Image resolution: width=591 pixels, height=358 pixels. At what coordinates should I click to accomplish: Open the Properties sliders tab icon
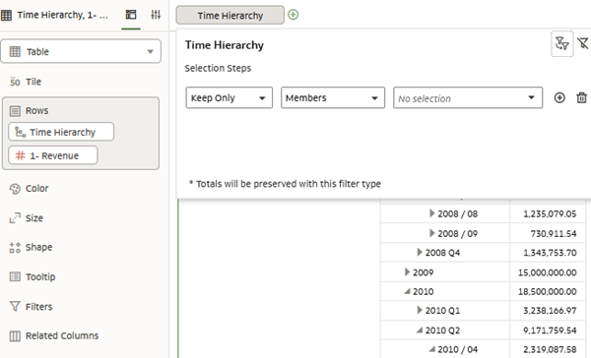[156, 15]
